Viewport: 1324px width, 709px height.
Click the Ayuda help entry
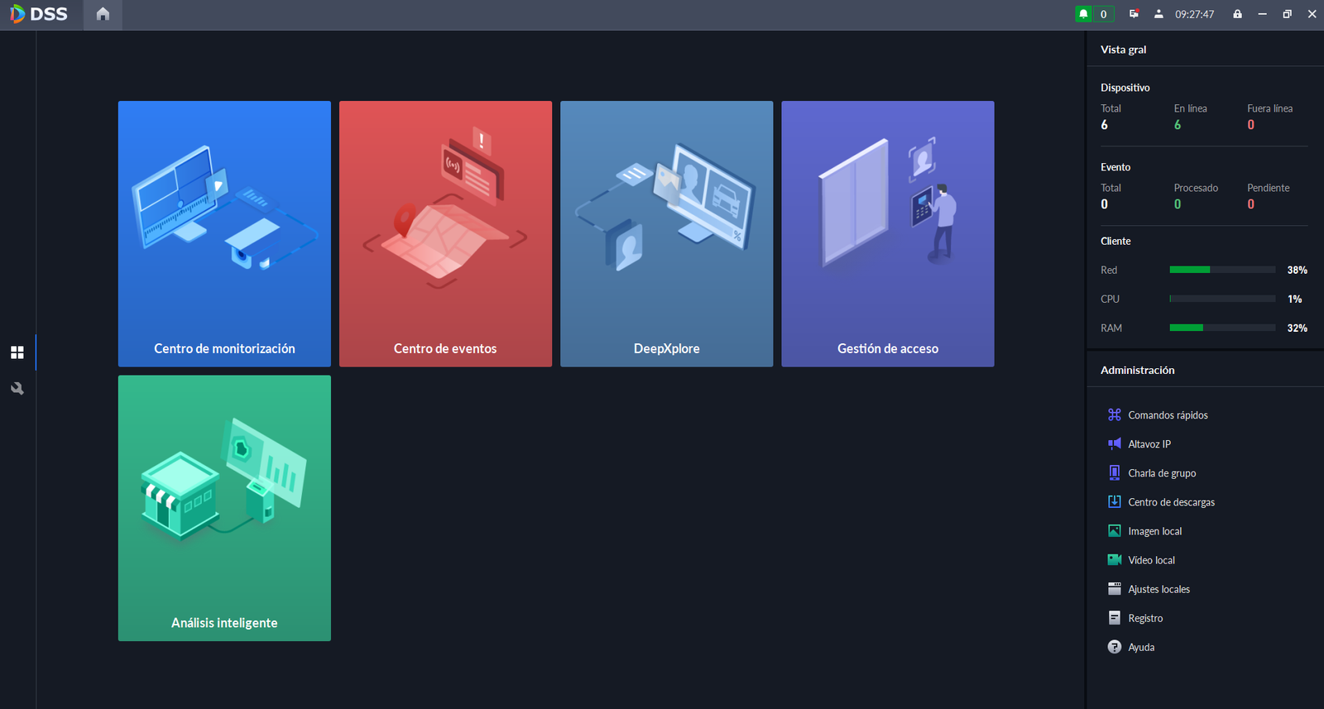1140,647
